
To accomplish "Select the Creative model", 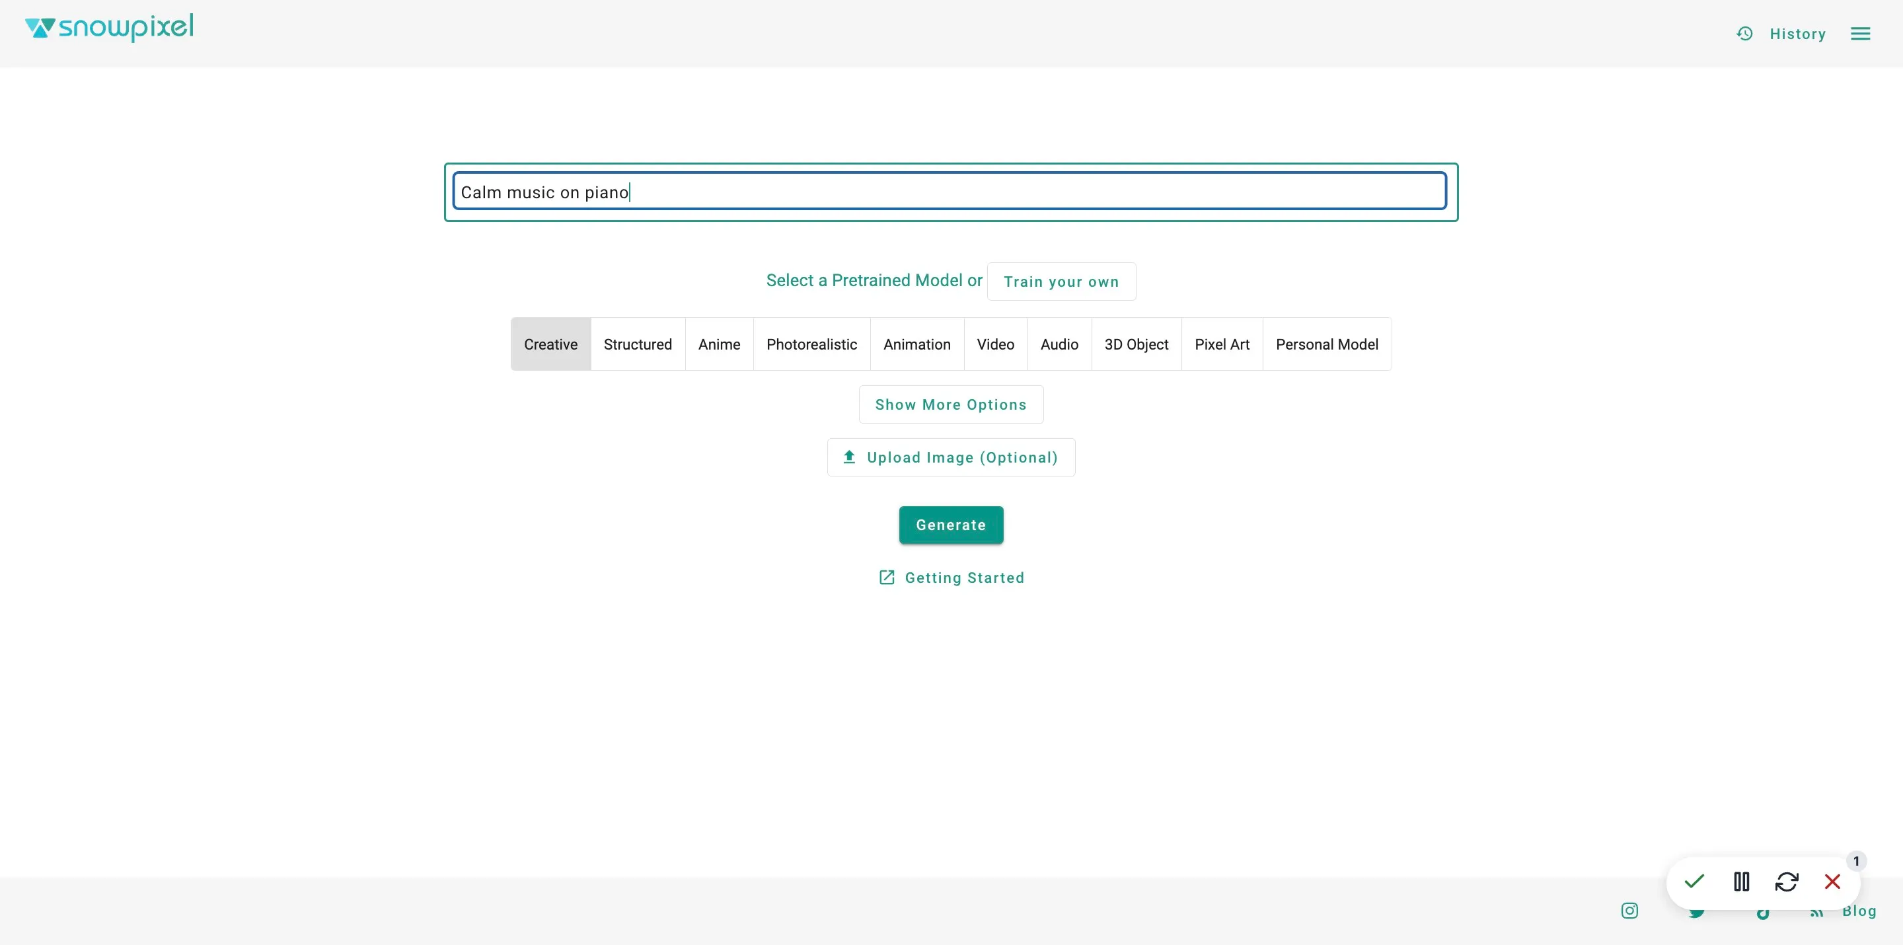I will [x=550, y=344].
